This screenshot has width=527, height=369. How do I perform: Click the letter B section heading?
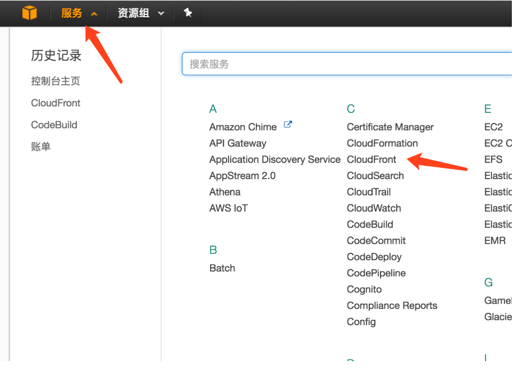point(213,250)
